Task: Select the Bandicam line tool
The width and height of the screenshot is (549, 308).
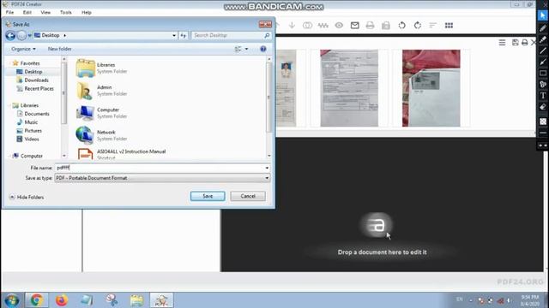Action: 543,50
